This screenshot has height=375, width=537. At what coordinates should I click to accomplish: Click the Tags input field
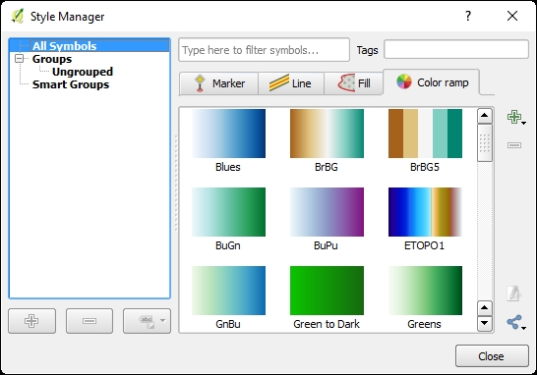click(456, 49)
